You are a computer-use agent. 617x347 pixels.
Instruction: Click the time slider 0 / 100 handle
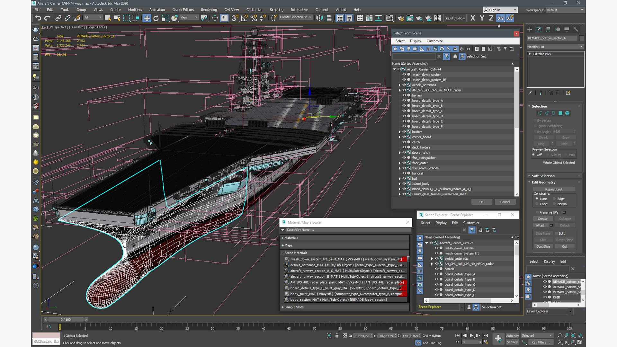pos(66,320)
